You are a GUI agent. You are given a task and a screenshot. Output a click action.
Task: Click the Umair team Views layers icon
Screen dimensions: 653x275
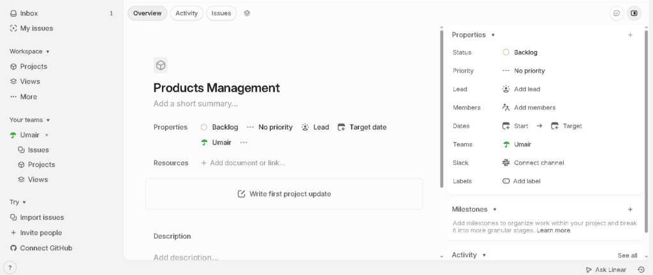coord(21,180)
